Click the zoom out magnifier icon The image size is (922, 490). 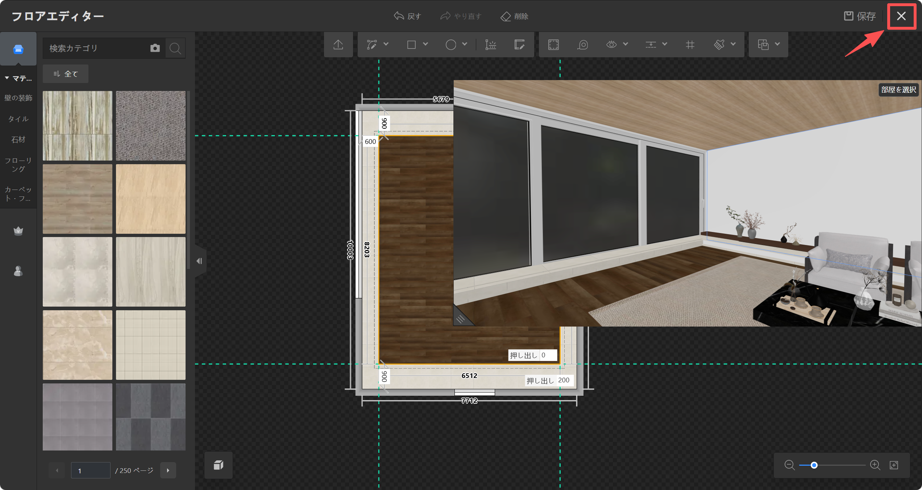(789, 465)
